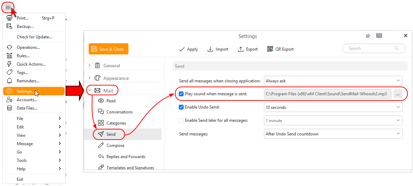413x186 pixels.
Task: Click the Quick Actions lightning icon
Action: (x=10, y=64)
